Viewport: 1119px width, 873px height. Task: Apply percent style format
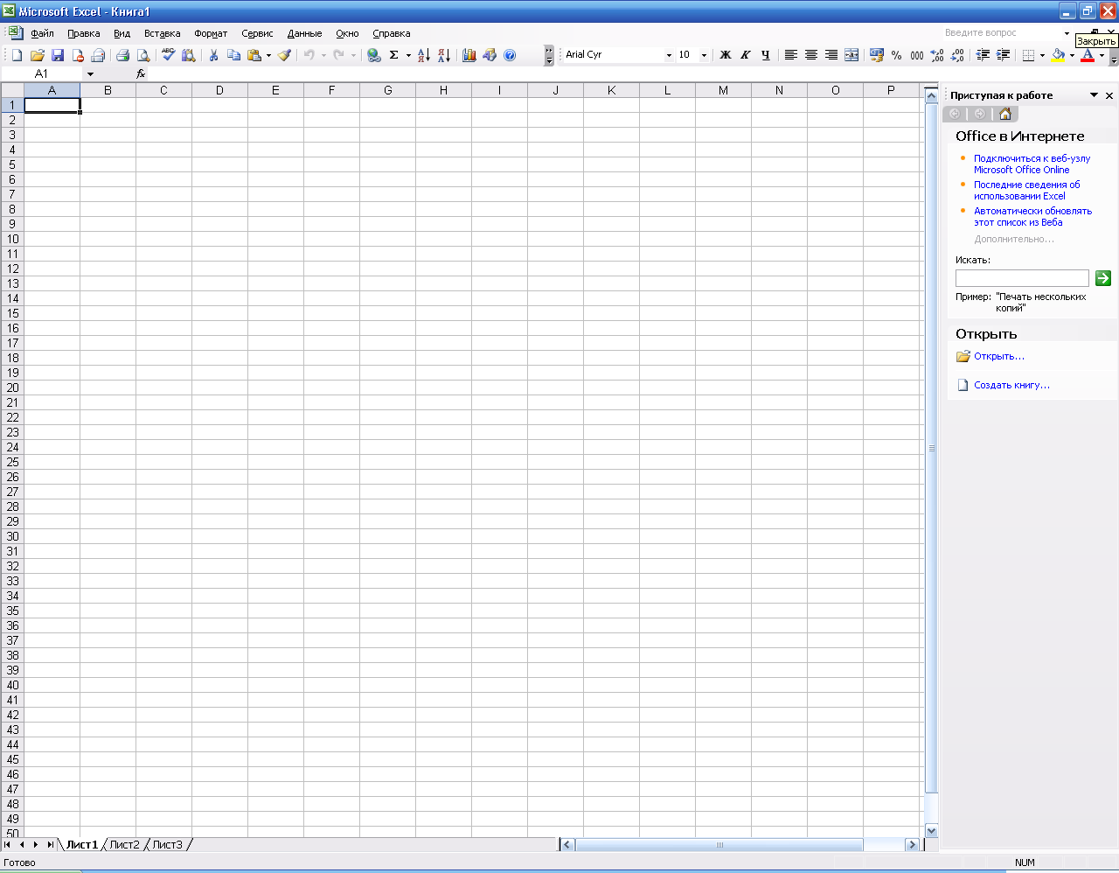(896, 55)
